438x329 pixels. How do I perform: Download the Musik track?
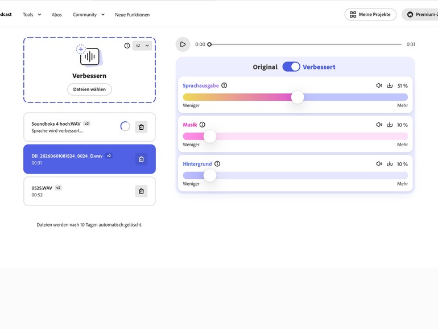pos(390,125)
